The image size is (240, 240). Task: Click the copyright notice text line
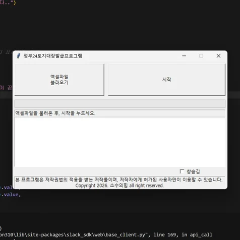tap(119, 186)
